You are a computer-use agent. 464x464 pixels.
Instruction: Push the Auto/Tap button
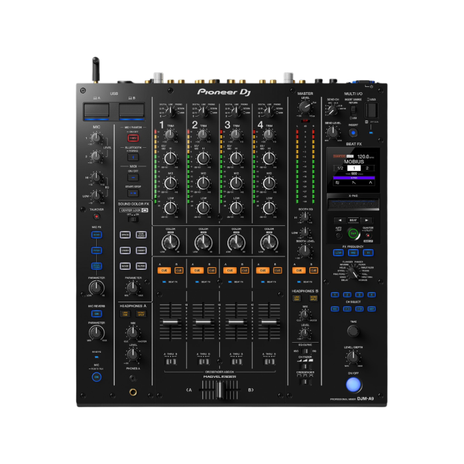(339, 235)
